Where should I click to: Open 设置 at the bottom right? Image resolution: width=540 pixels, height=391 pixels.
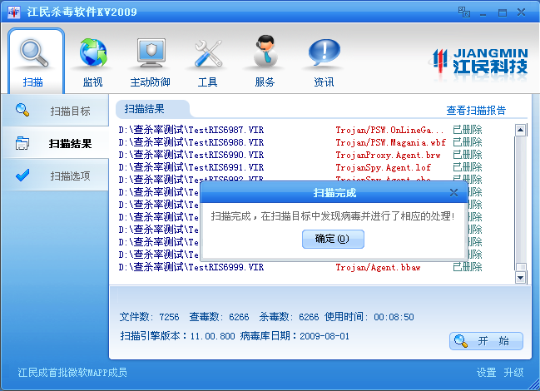point(486,373)
